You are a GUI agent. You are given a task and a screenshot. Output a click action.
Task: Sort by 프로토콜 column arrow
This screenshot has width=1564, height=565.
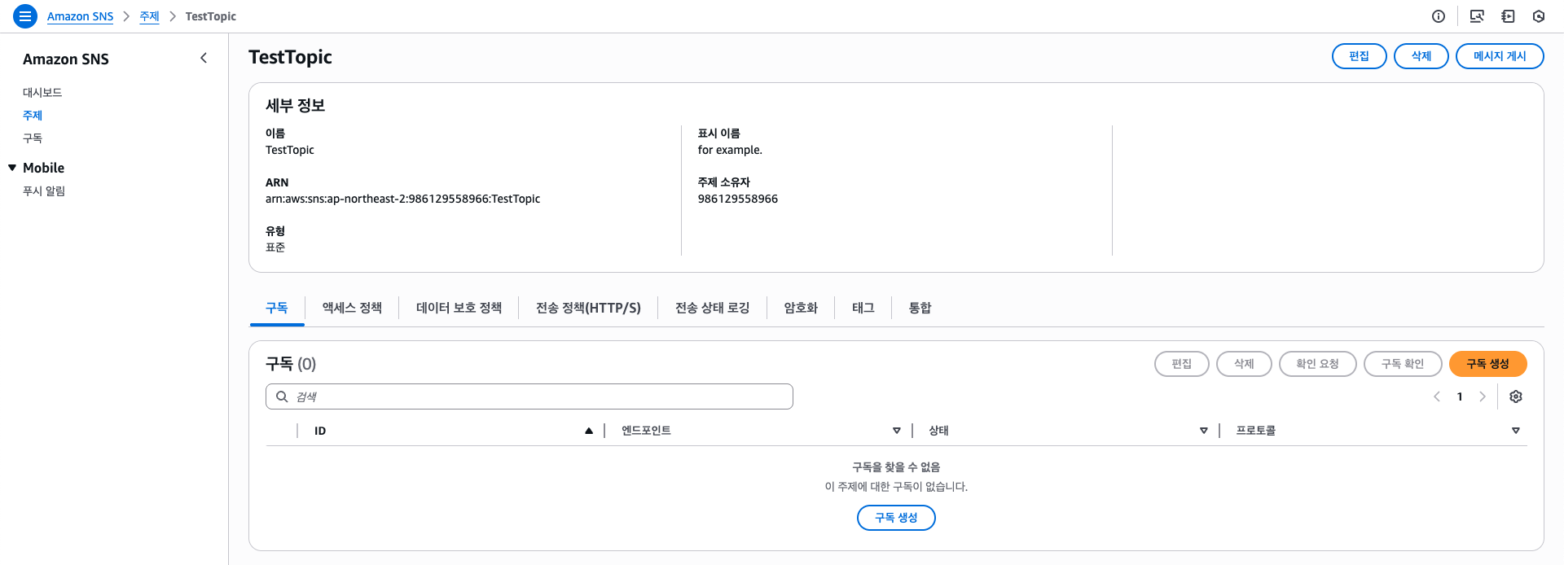(1516, 431)
